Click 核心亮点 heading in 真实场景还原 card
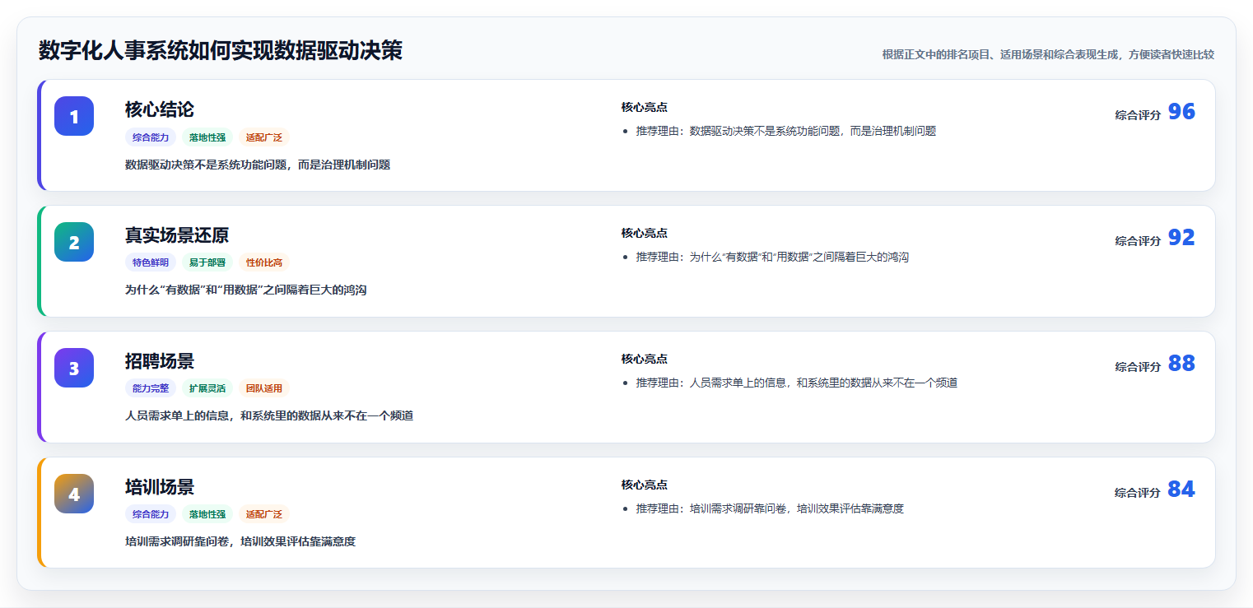 click(645, 233)
